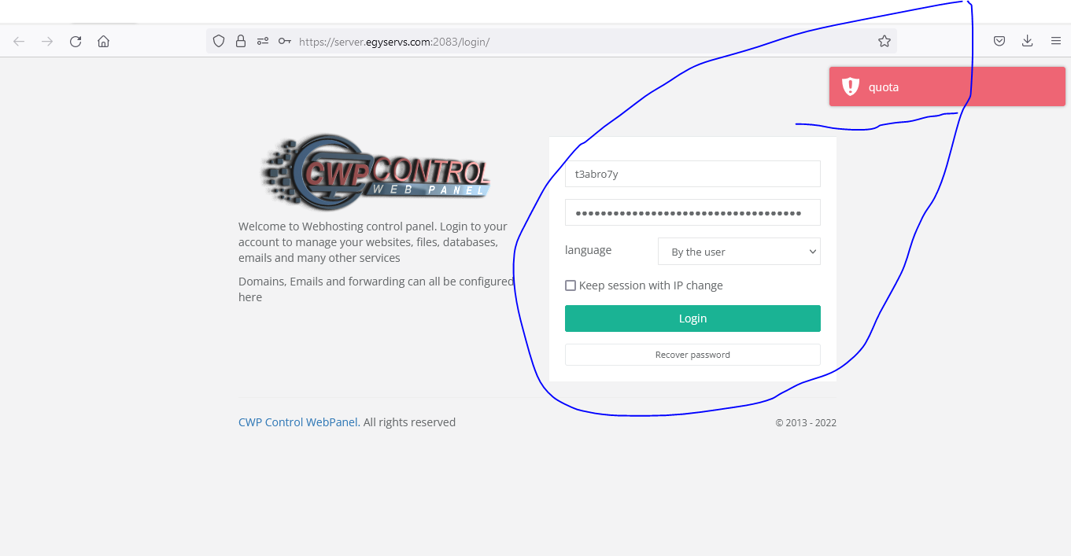
Task: Click the password input field
Action: tap(692, 212)
